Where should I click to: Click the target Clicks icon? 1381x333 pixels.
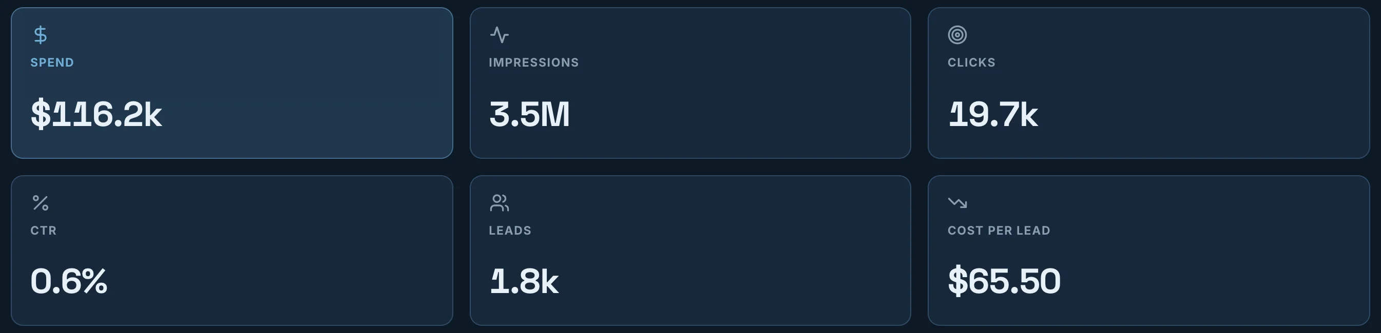pyautogui.click(x=957, y=35)
